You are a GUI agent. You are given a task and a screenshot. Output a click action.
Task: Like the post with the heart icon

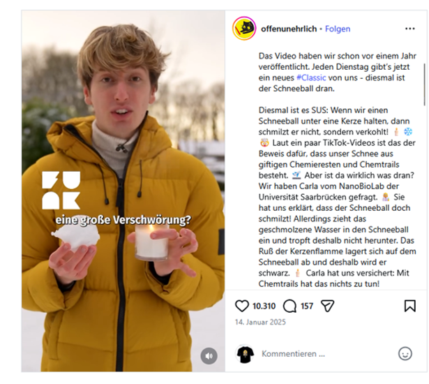tap(242, 306)
